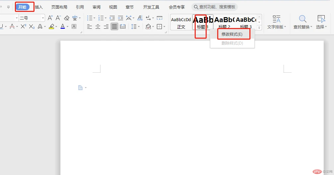Open the font size dropdown showing 二号

(x=32, y=18)
